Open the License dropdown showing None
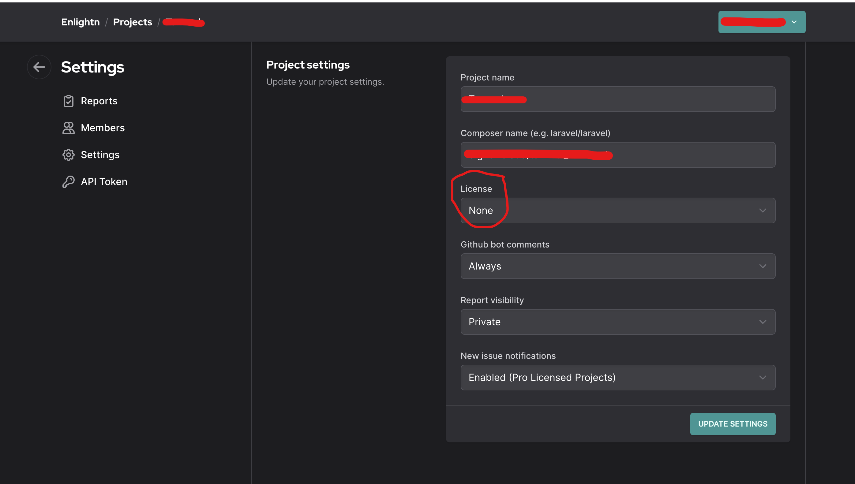 (617, 210)
